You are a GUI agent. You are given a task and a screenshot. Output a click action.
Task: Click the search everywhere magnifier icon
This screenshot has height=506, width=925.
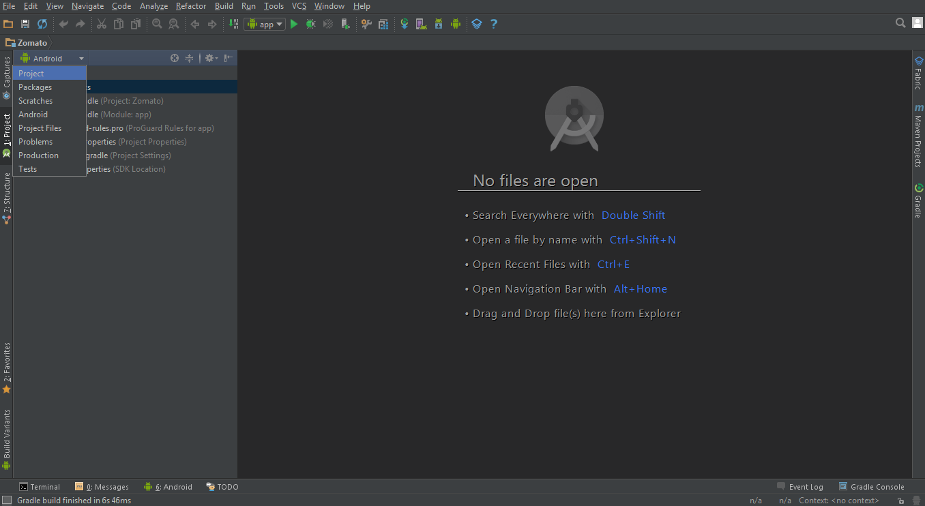point(900,23)
